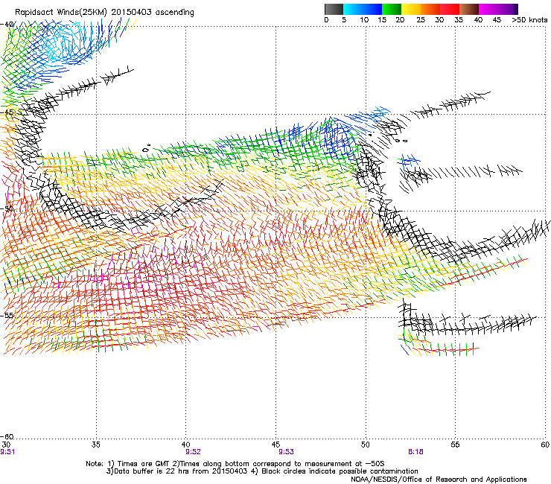Screen dimensions: 551x484
Task: Select the "45" longitude label on the bottom axis
Action: [x=275, y=445]
